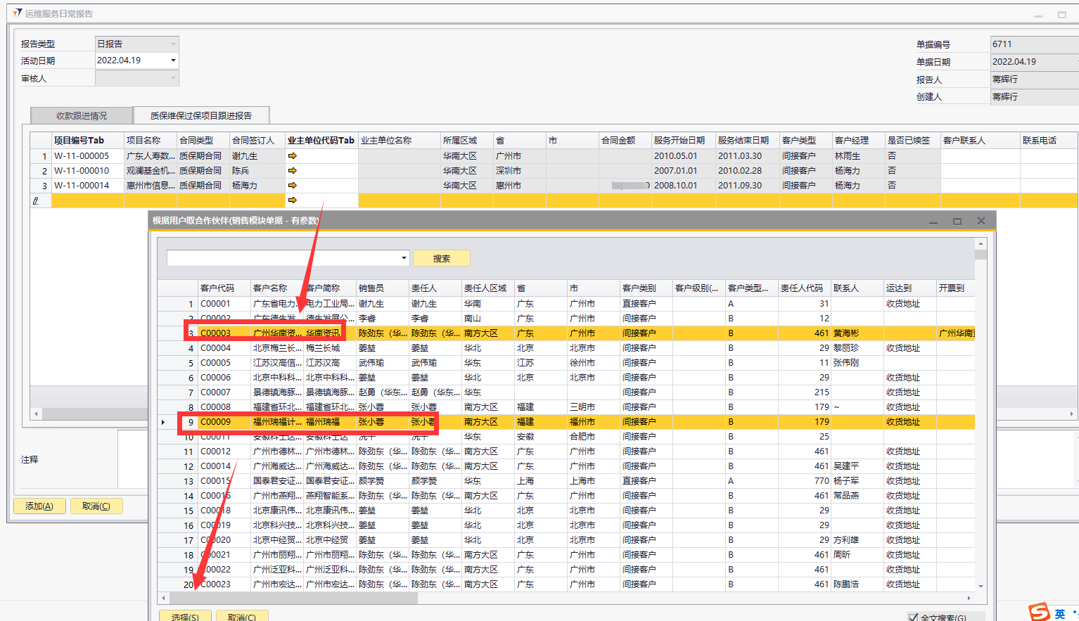Click the 选择(S) button
This screenshot has height=621, width=1079.
click(x=185, y=616)
